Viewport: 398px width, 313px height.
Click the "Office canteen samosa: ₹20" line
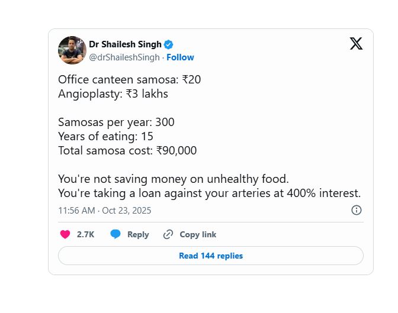130,80
